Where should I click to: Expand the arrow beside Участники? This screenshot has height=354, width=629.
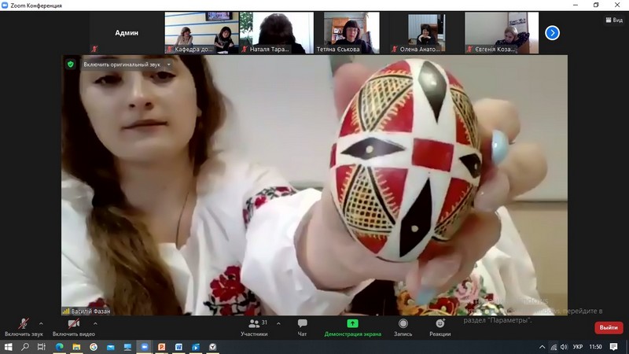pyautogui.click(x=278, y=323)
